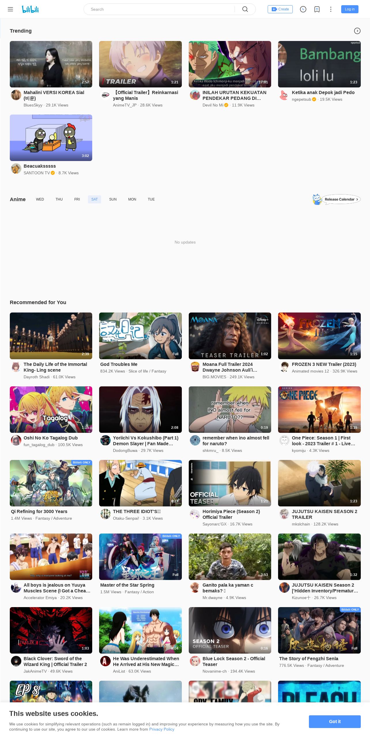Open kyomiju uploader avatar
This screenshot has width=370, height=741.
284,440
